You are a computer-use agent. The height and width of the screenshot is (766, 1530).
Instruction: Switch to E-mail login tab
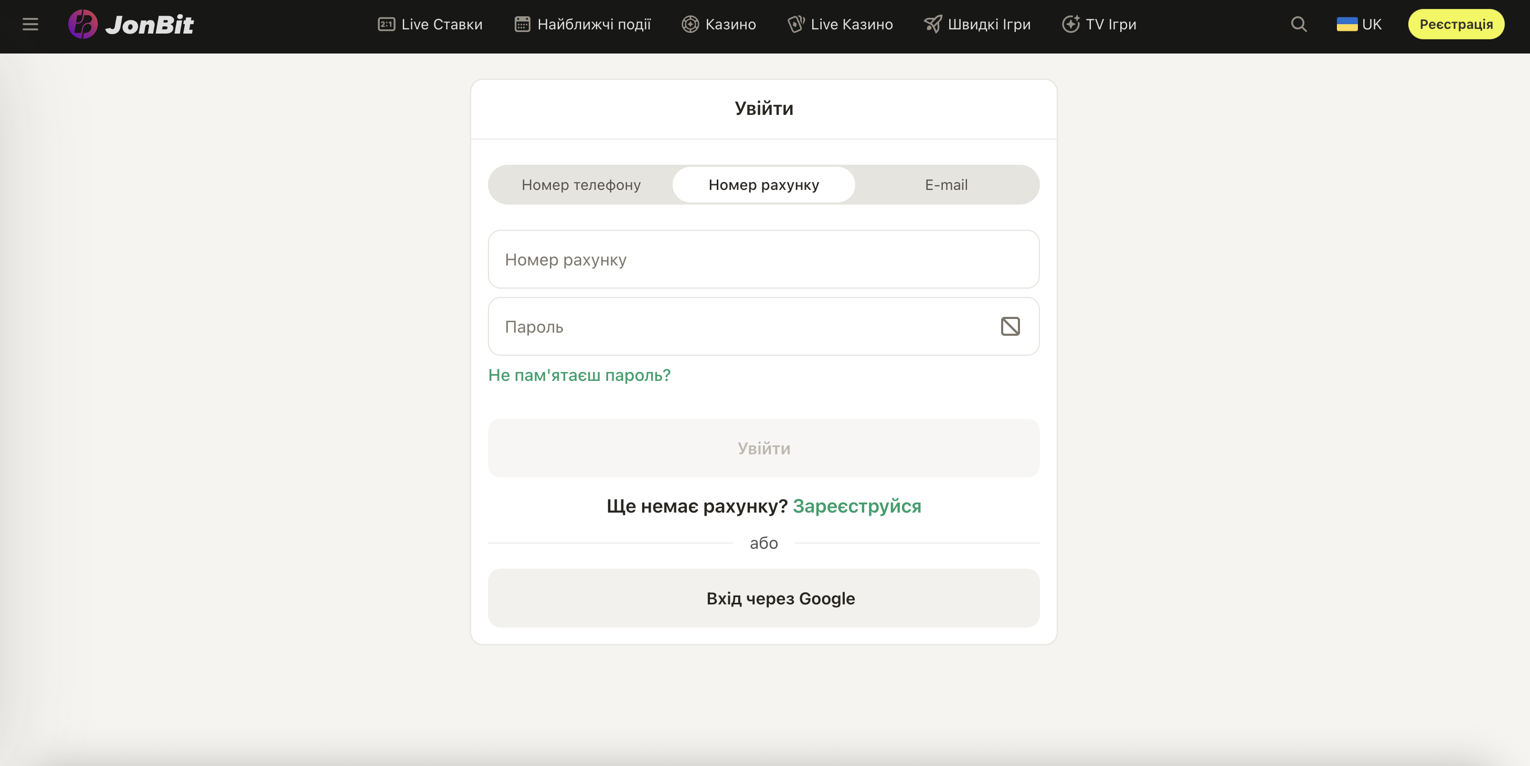click(x=946, y=185)
